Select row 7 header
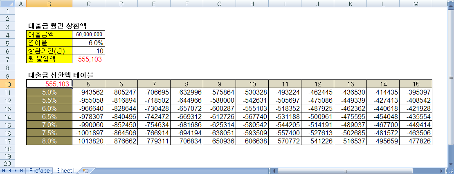 (x=7, y=59)
